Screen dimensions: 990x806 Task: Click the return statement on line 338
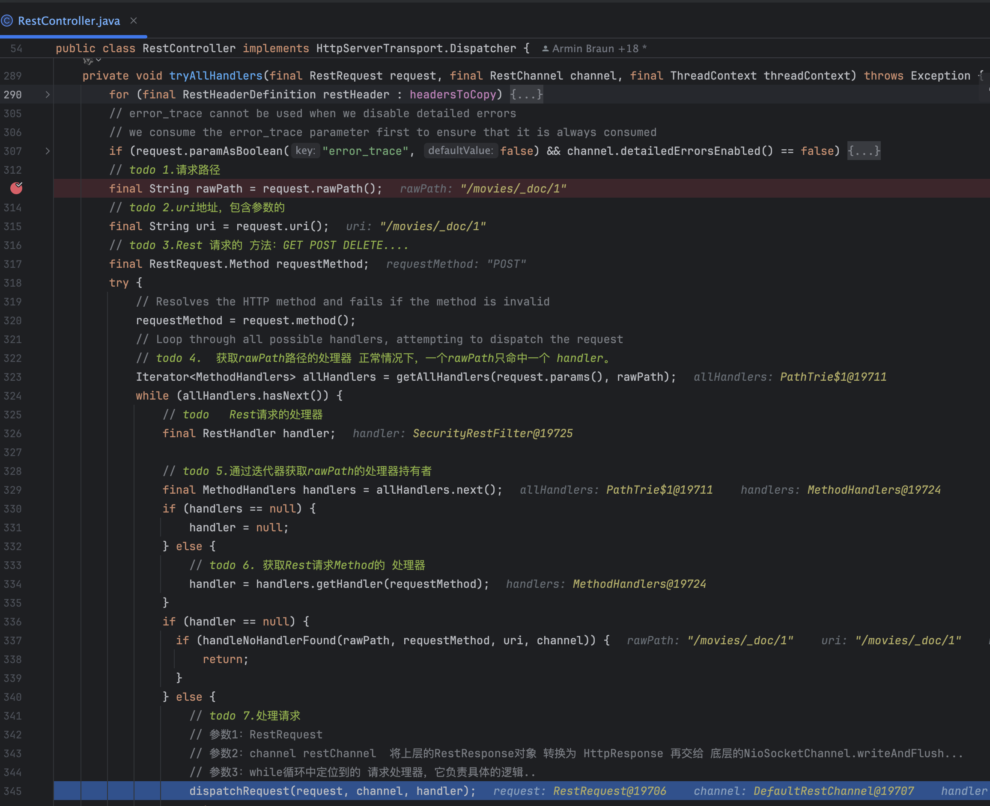coord(225,659)
